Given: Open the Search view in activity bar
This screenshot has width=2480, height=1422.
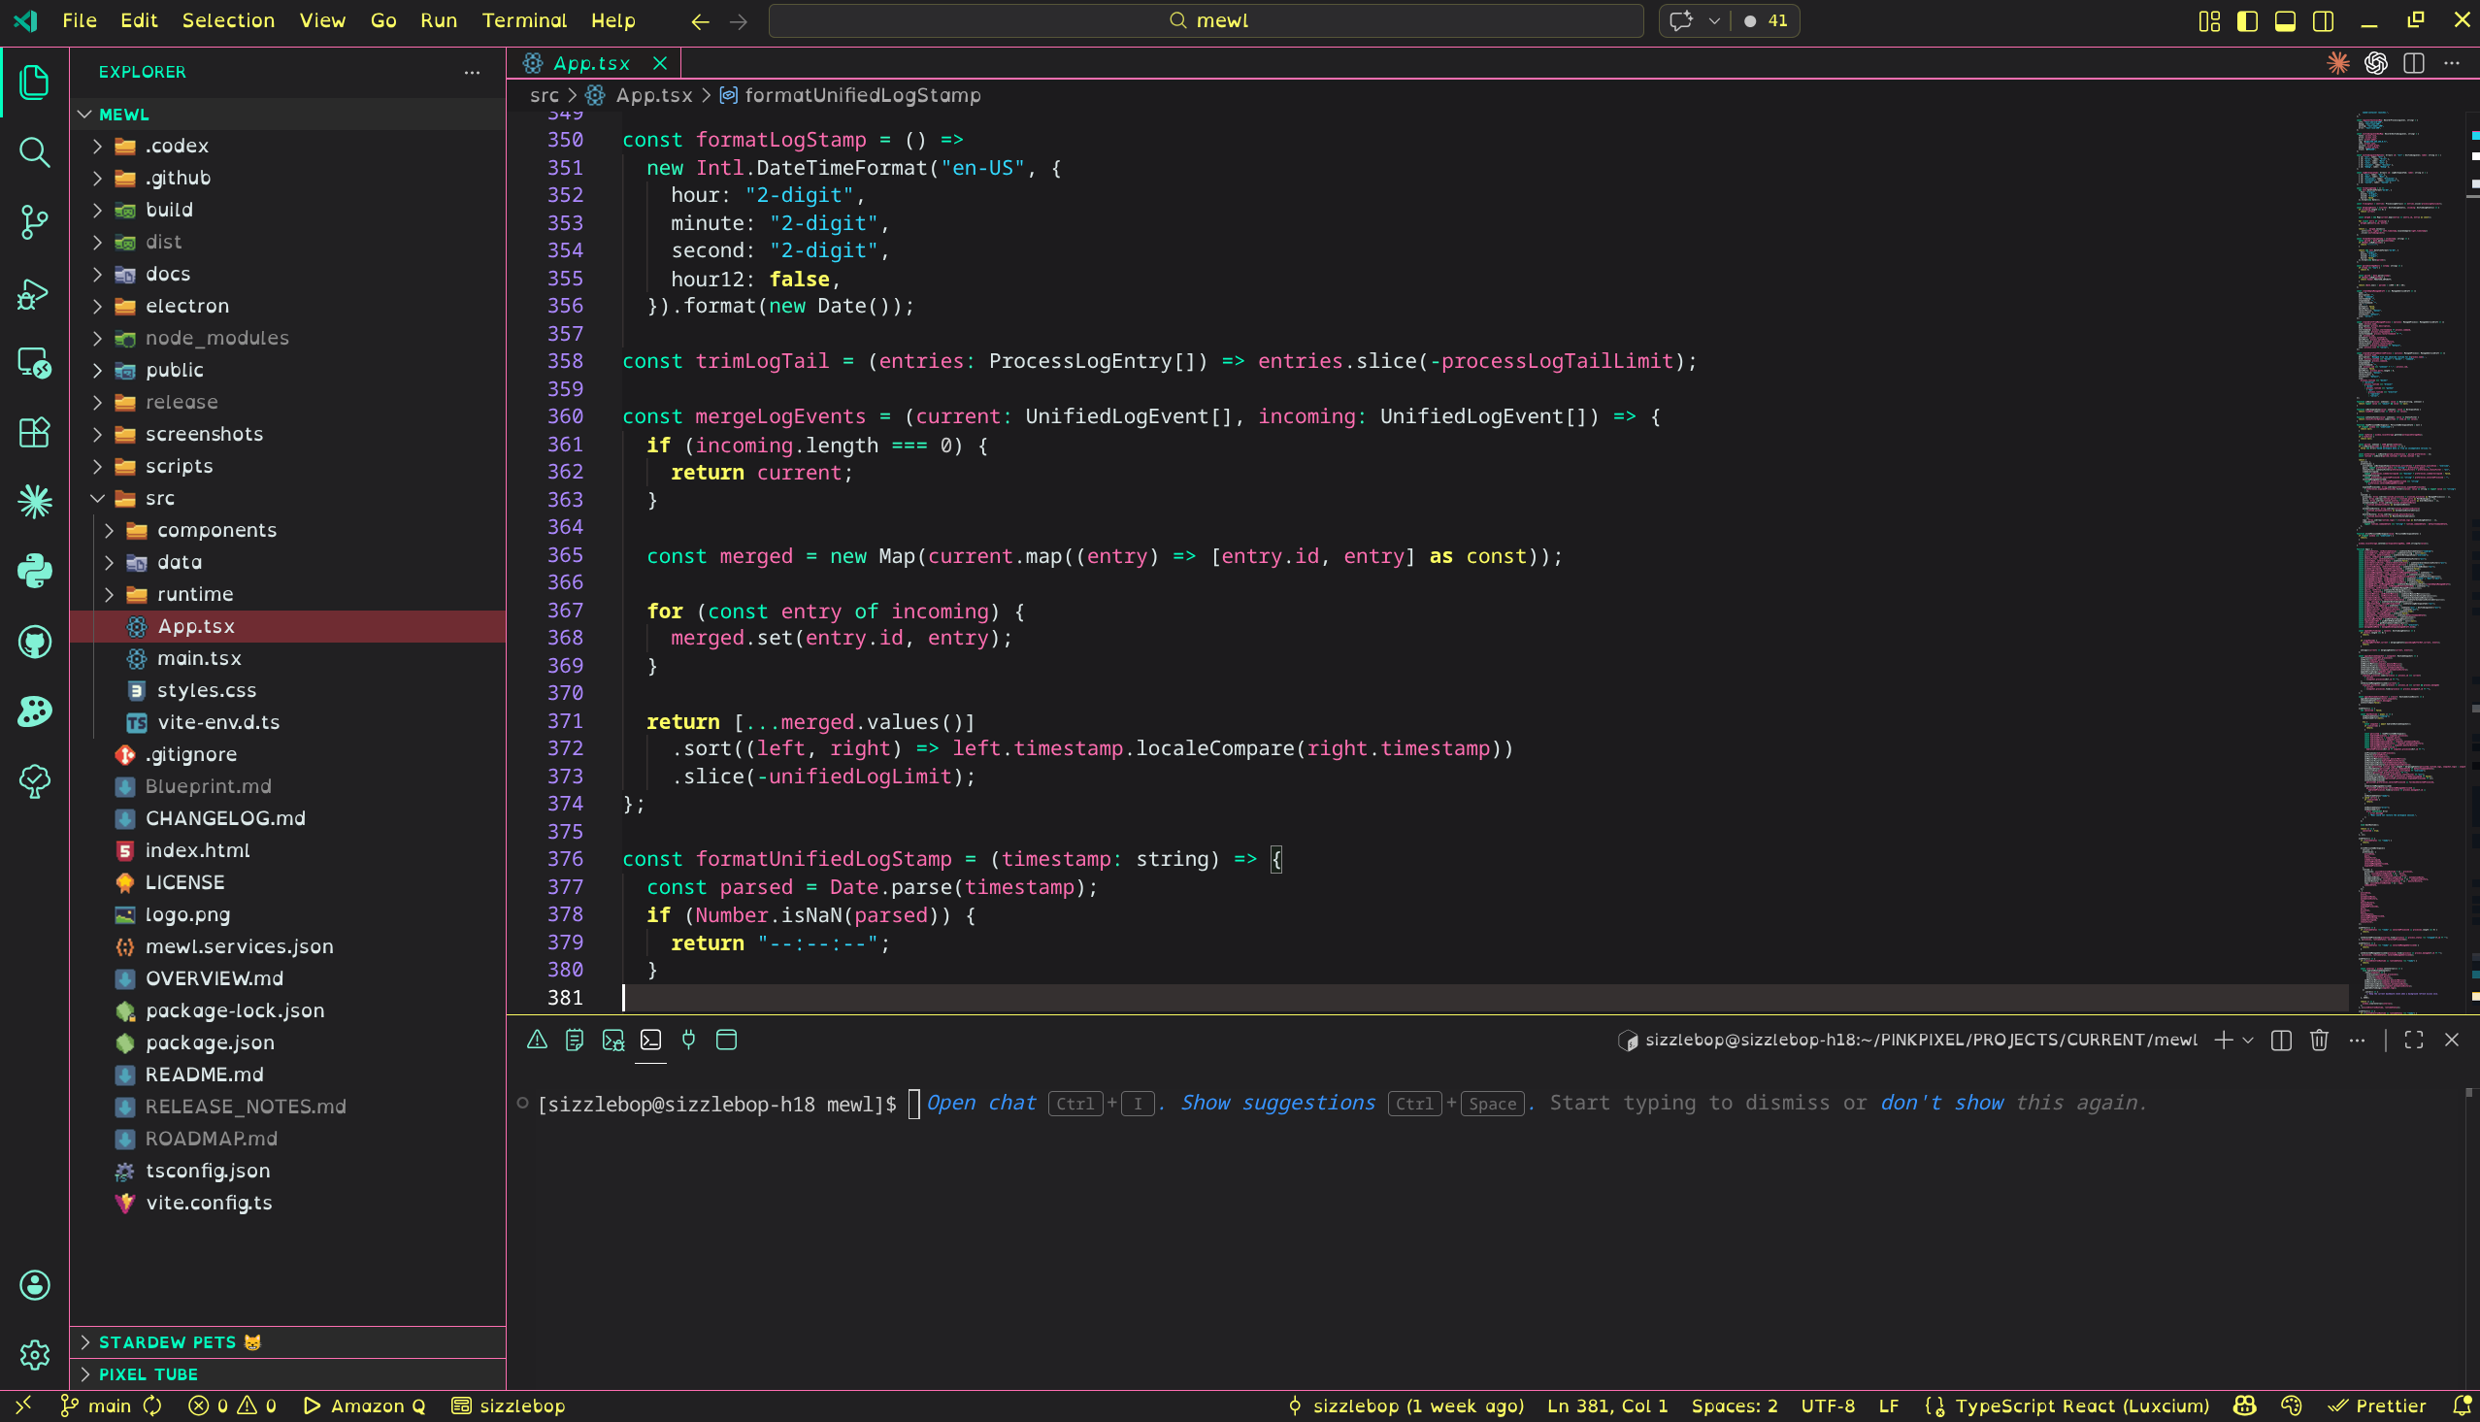Looking at the screenshot, I should 34,152.
